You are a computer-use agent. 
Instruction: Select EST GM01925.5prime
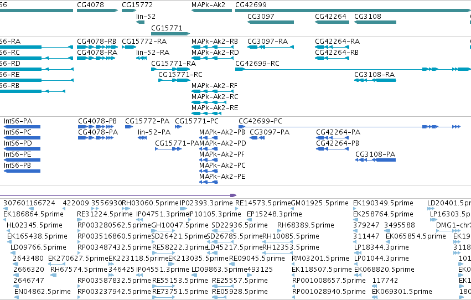click(292, 209)
